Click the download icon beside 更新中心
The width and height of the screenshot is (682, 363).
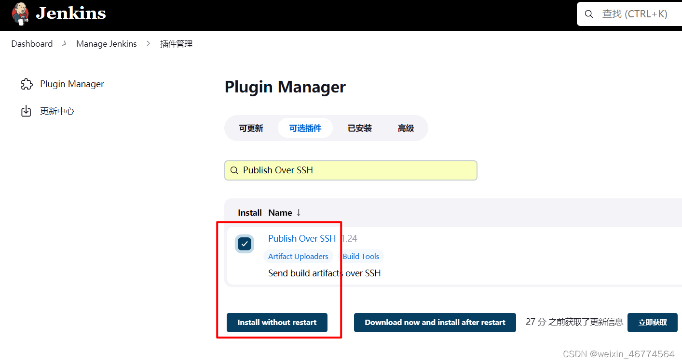(26, 111)
